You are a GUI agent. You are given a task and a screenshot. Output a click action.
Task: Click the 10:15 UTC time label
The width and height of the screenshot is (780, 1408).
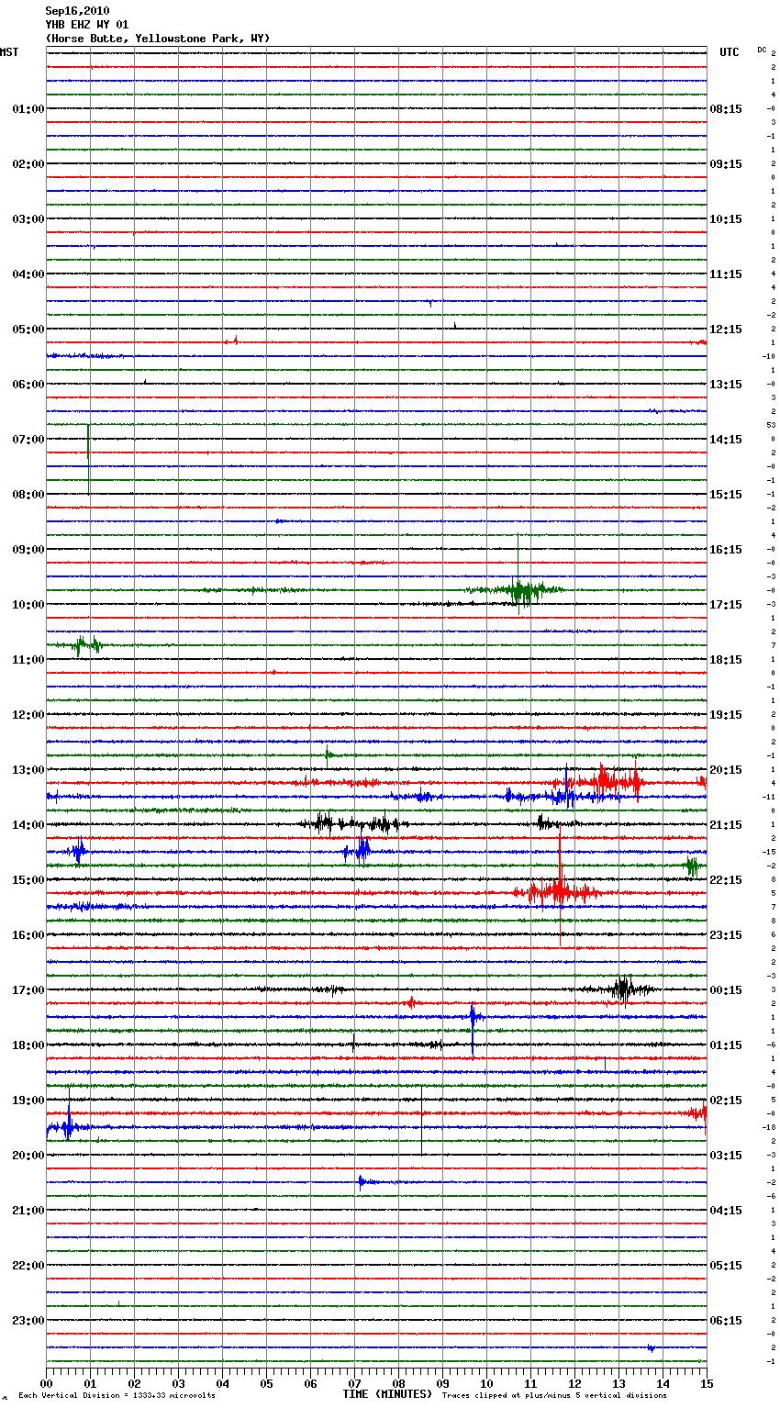[x=726, y=219]
